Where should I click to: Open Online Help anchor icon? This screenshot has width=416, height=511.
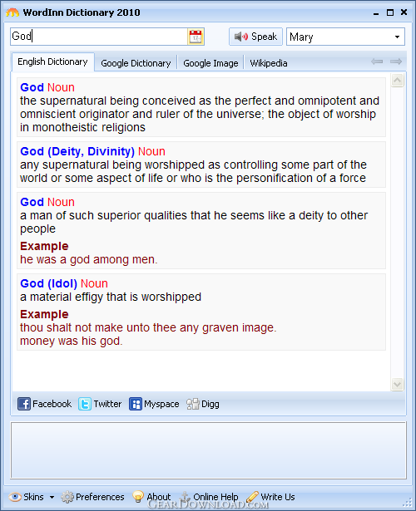point(185,497)
